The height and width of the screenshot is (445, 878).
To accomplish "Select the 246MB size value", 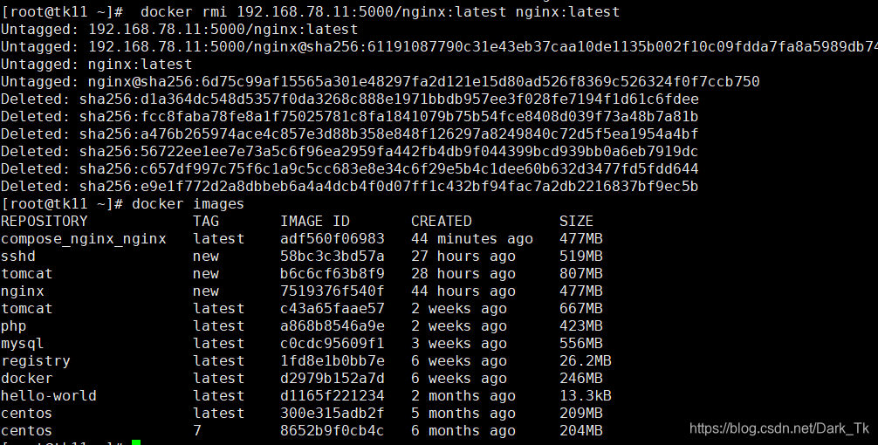I will (x=580, y=379).
